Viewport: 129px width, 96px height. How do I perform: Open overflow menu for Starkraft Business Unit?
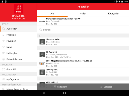tap(127, 21)
